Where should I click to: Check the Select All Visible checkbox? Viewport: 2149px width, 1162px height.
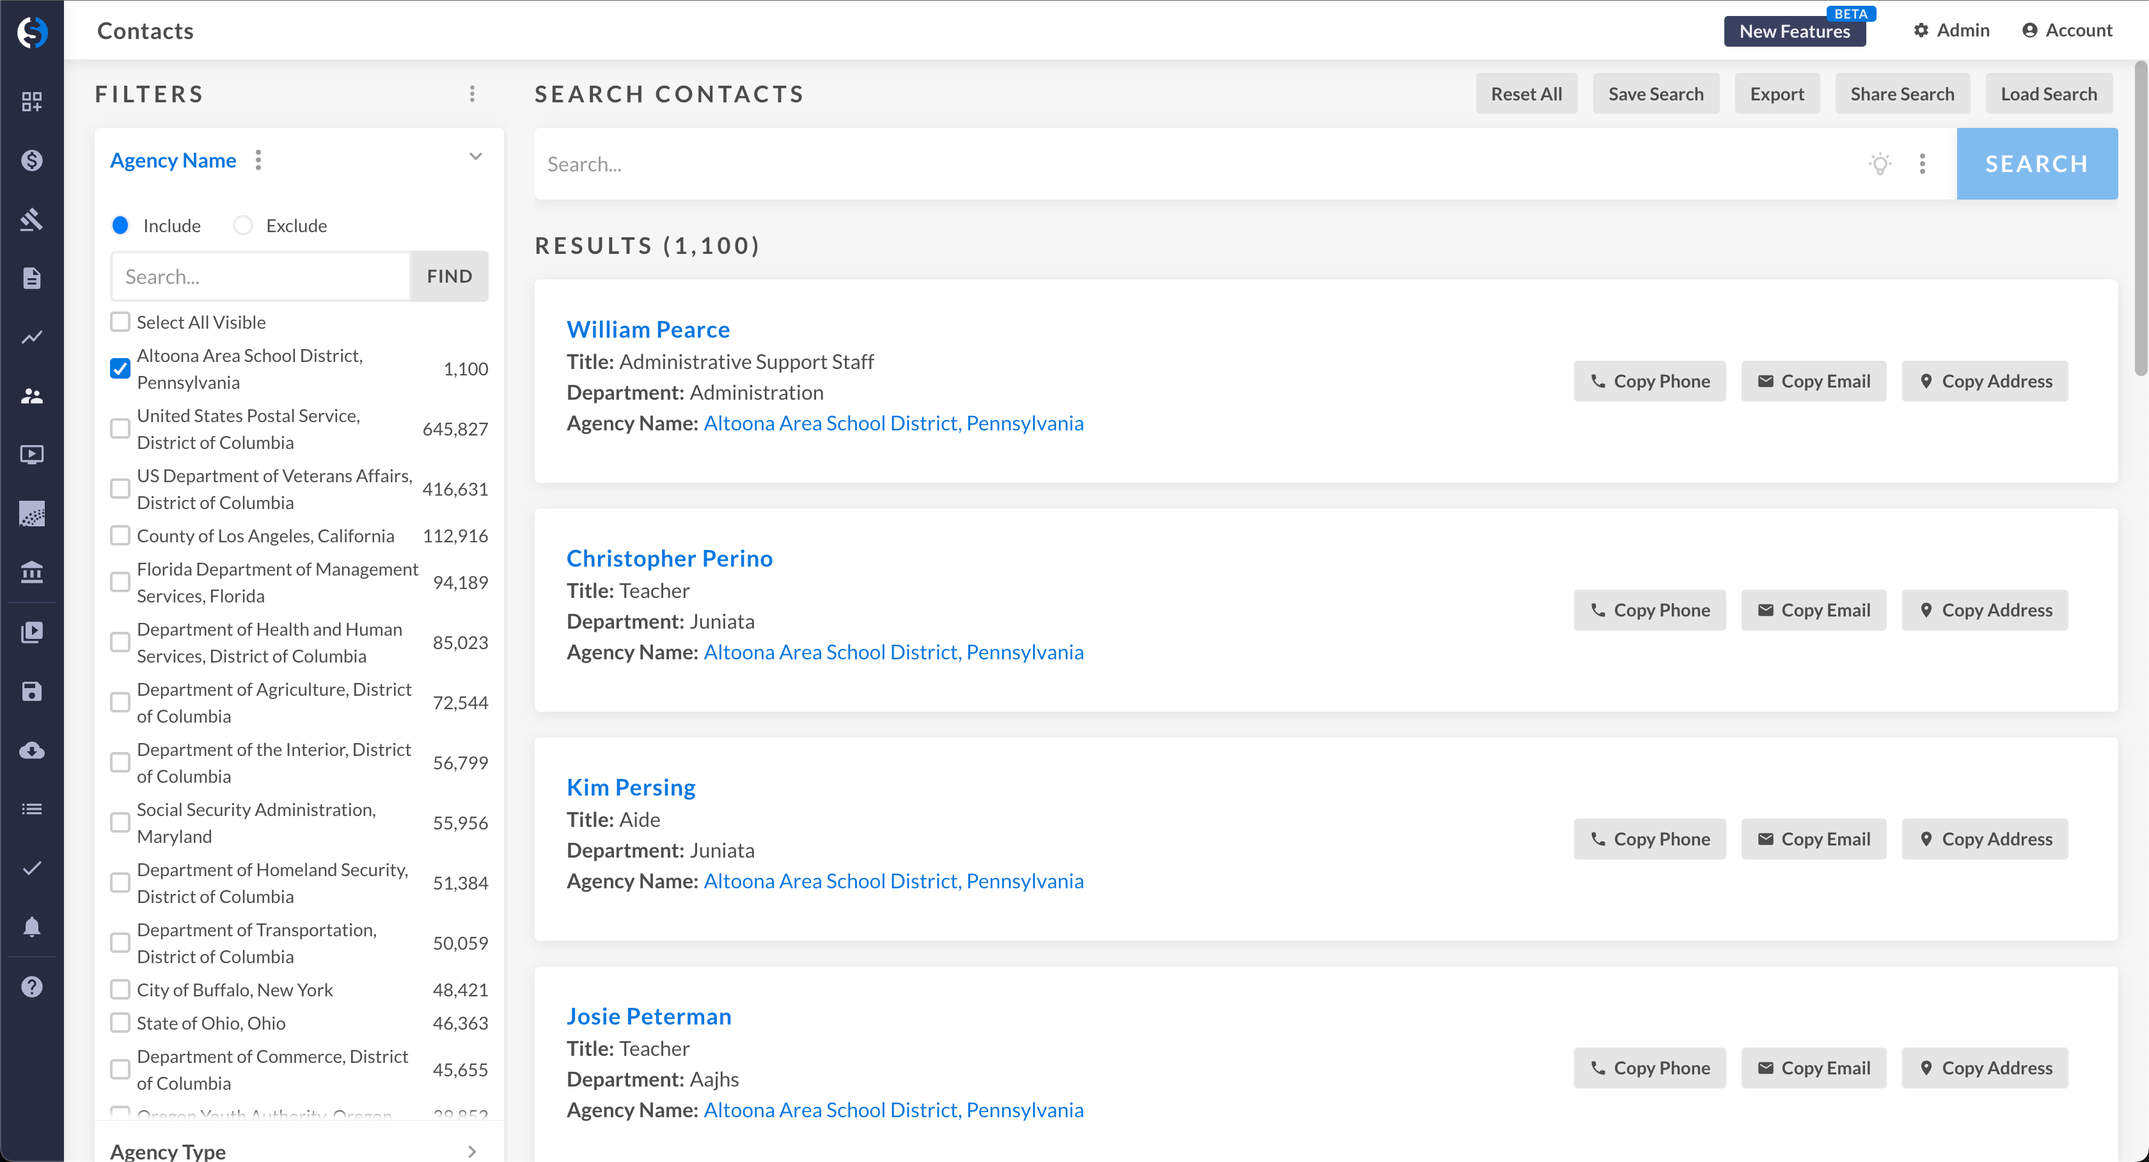pos(120,322)
